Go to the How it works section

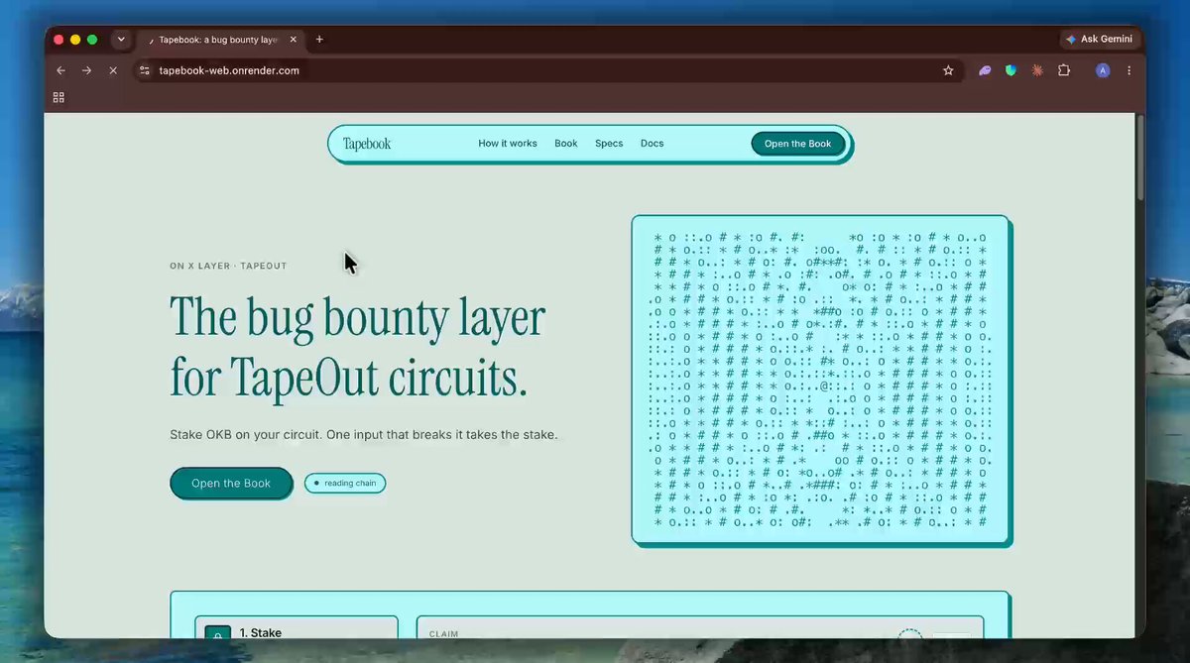(508, 144)
